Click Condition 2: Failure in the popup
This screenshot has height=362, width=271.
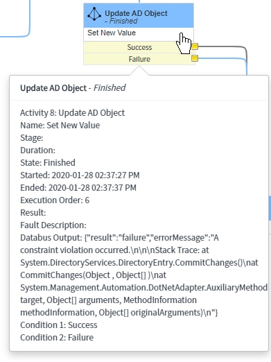(57, 338)
